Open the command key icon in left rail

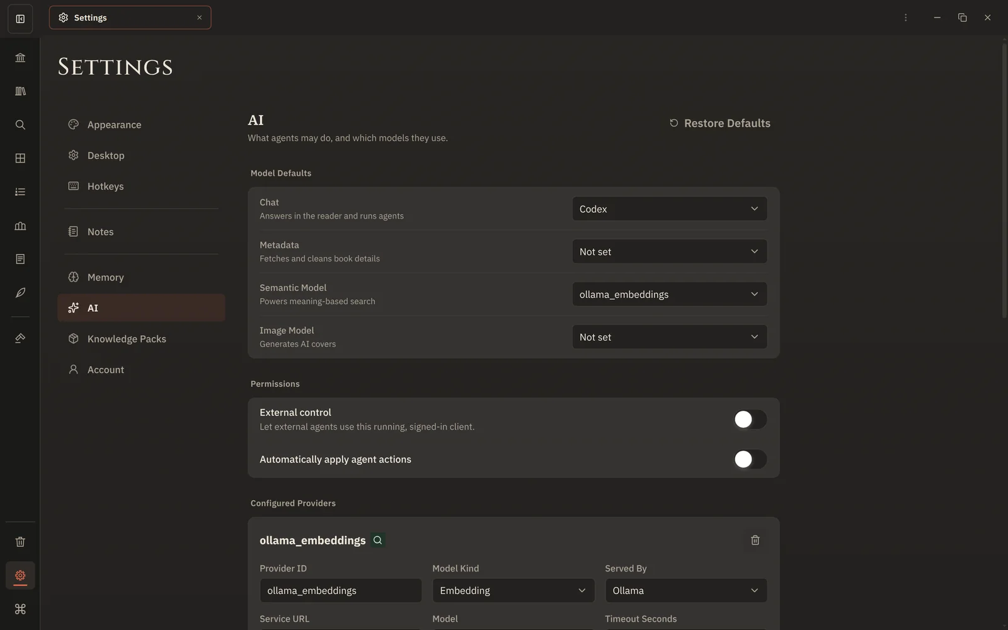pyautogui.click(x=20, y=609)
